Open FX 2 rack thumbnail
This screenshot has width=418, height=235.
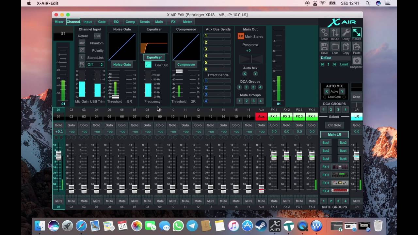(340, 175)
